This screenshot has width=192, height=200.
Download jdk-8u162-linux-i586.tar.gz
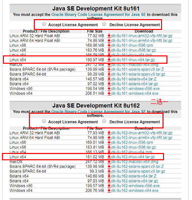[x=133, y=147]
